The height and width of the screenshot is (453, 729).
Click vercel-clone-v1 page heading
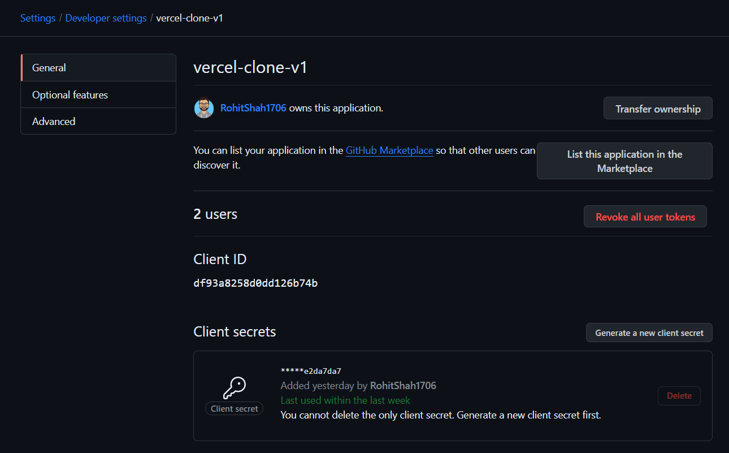coord(250,68)
